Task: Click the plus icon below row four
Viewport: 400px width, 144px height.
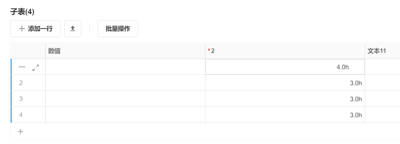Action: [x=20, y=131]
